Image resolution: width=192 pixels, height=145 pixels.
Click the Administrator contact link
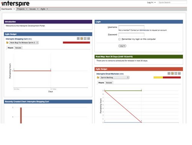click(x=144, y=30)
